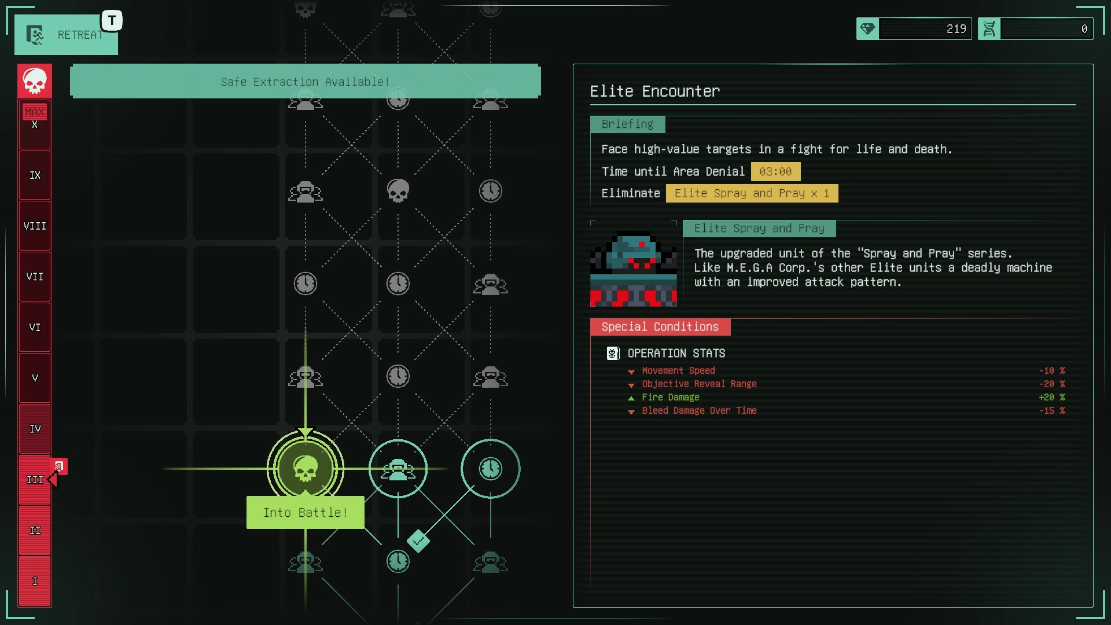The width and height of the screenshot is (1111, 625).
Task: Select the clock node directly above the circled soldier
Action: pos(398,376)
